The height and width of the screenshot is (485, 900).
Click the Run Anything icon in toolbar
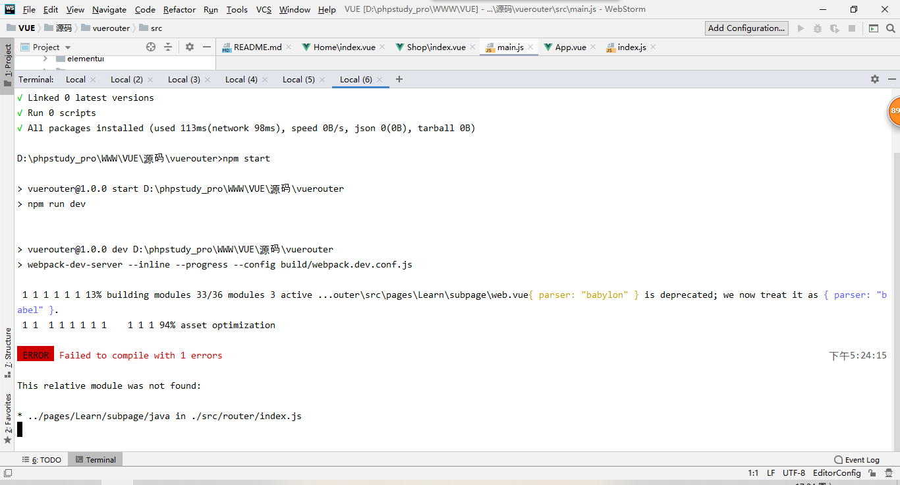point(874,28)
